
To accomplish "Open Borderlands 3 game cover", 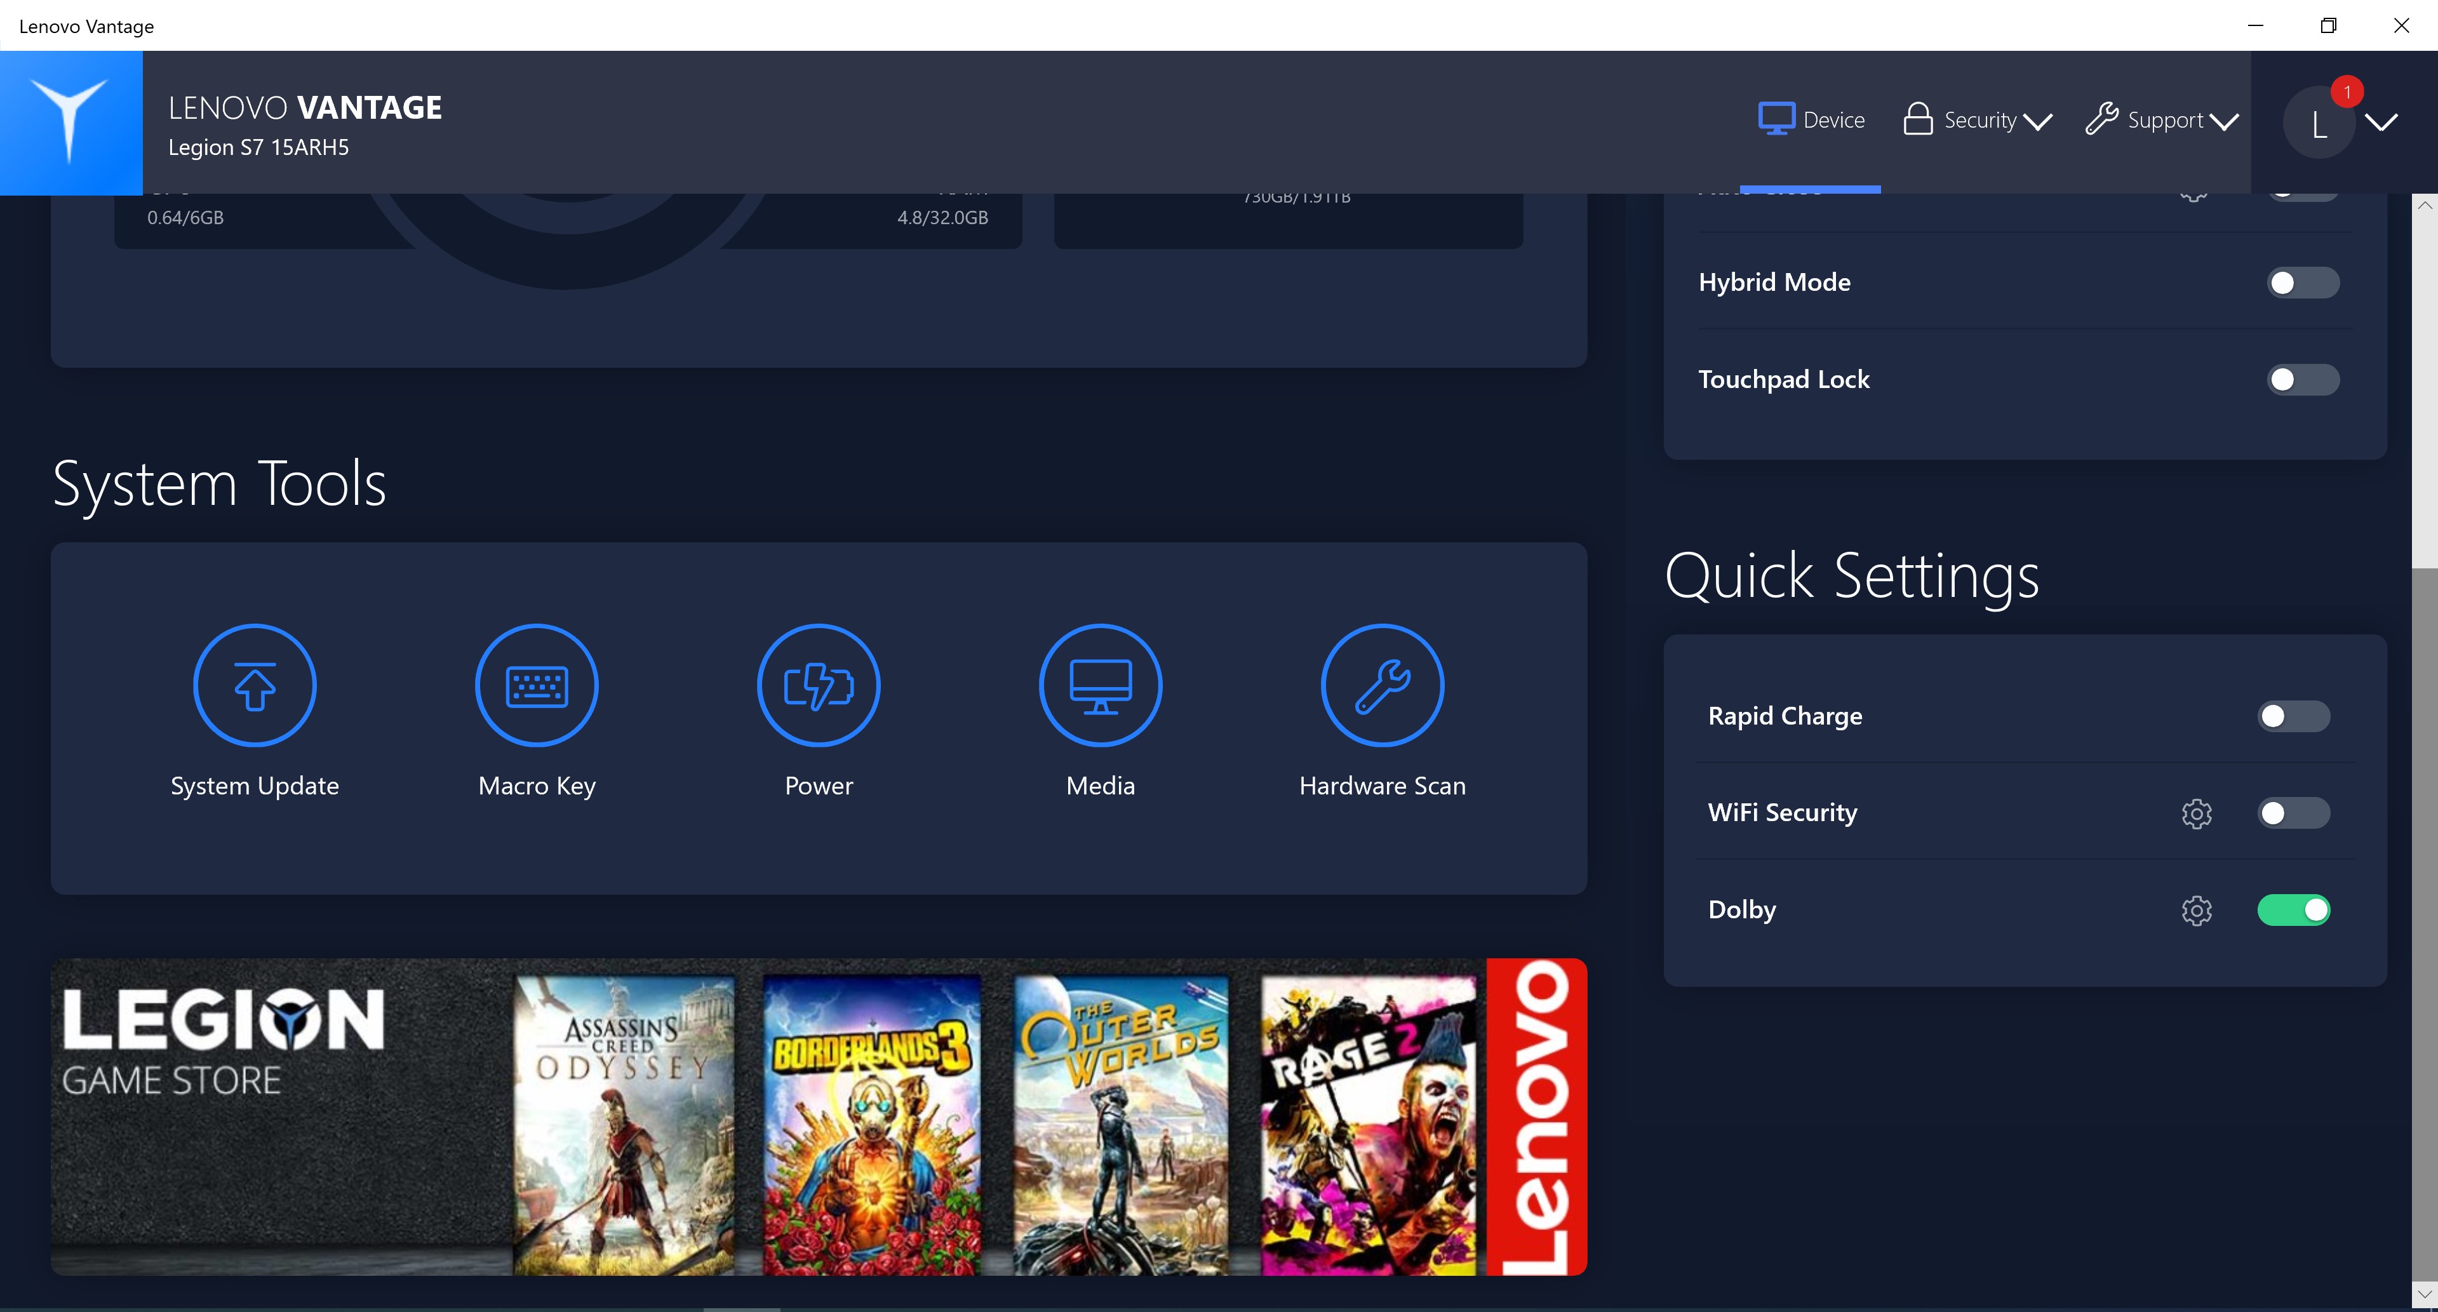I will click(873, 1125).
